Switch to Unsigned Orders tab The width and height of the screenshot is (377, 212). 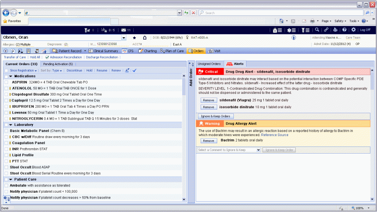[209, 64]
